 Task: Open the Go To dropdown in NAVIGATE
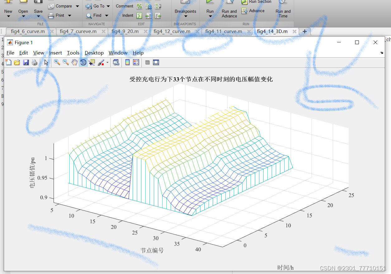point(108,6)
